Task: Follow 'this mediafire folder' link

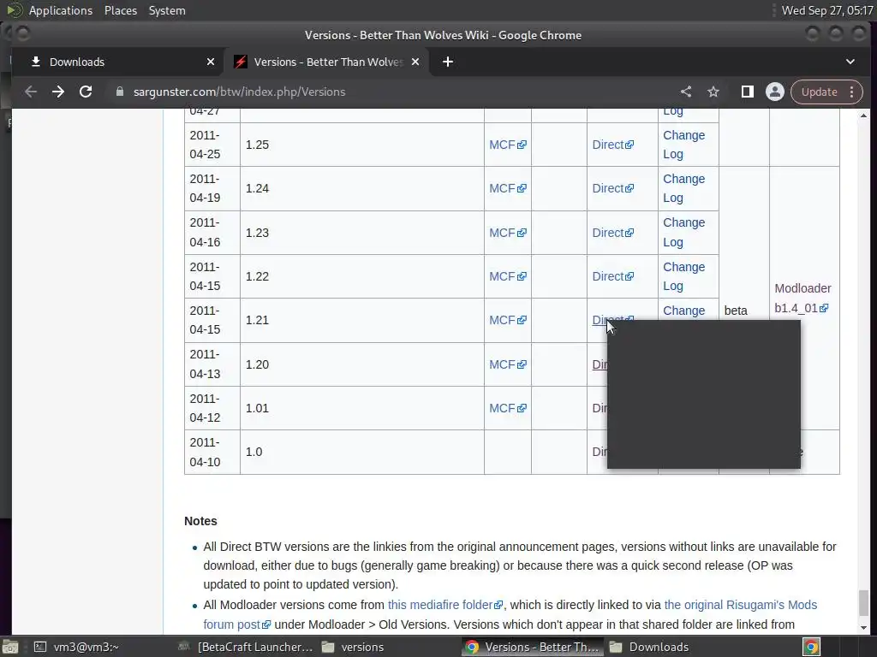Action: (x=445, y=605)
